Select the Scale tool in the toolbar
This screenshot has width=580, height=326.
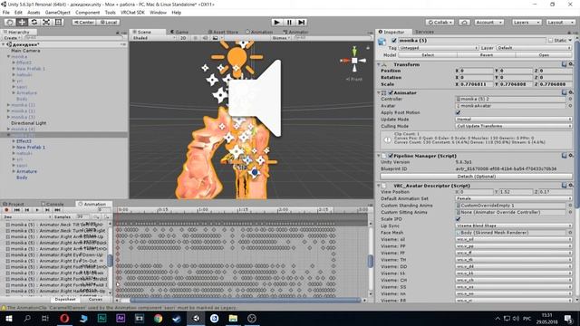tap(46, 22)
